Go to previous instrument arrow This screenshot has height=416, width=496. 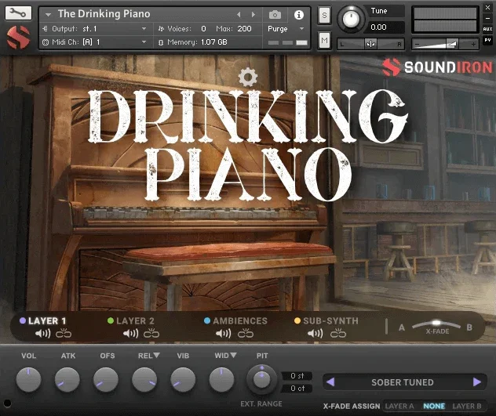[239, 15]
